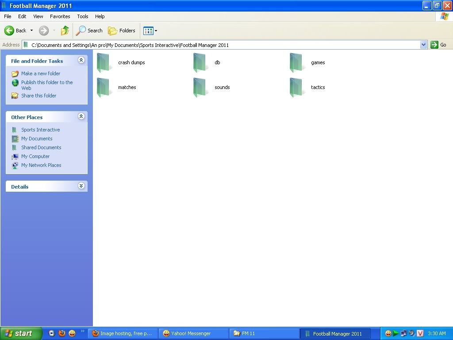Switch to Image hosting Firefox taskbar button
The width and height of the screenshot is (453, 340).
[x=123, y=333]
